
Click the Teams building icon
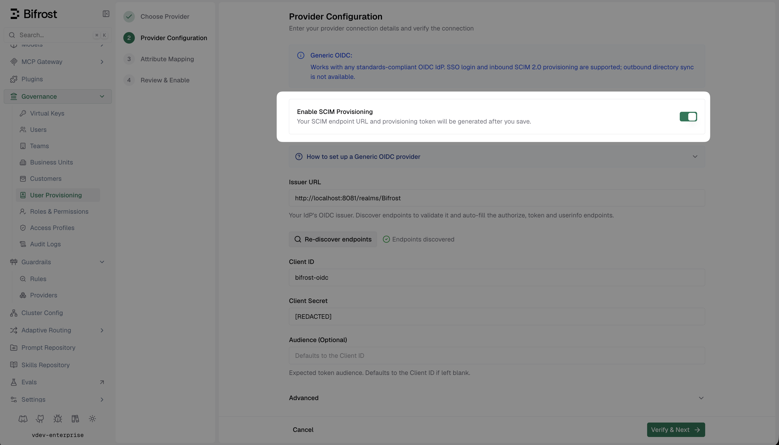23,146
